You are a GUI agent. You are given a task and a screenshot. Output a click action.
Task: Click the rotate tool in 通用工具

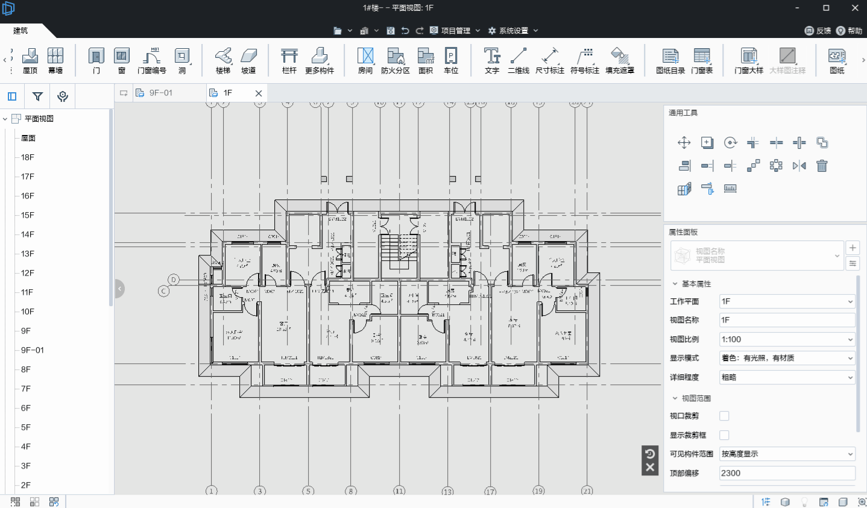point(730,143)
